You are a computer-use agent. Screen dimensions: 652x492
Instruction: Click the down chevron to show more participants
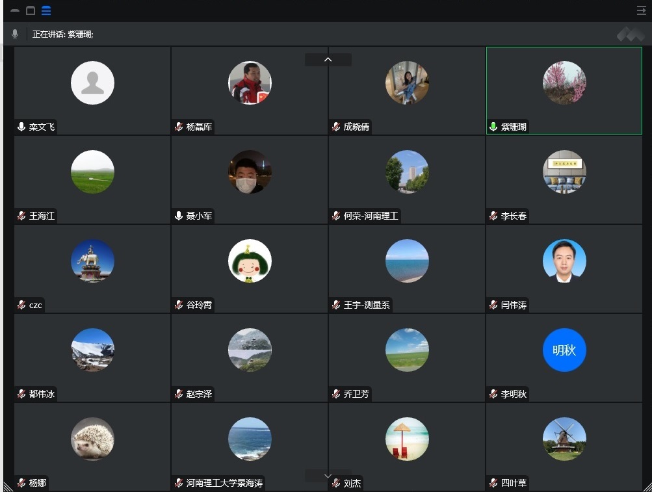tap(328, 476)
